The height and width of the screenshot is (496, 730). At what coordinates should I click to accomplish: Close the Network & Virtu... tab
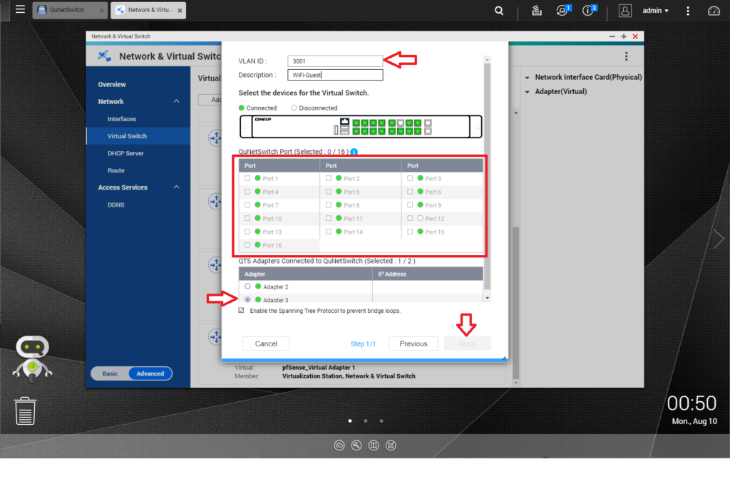[x=180, y=10]
